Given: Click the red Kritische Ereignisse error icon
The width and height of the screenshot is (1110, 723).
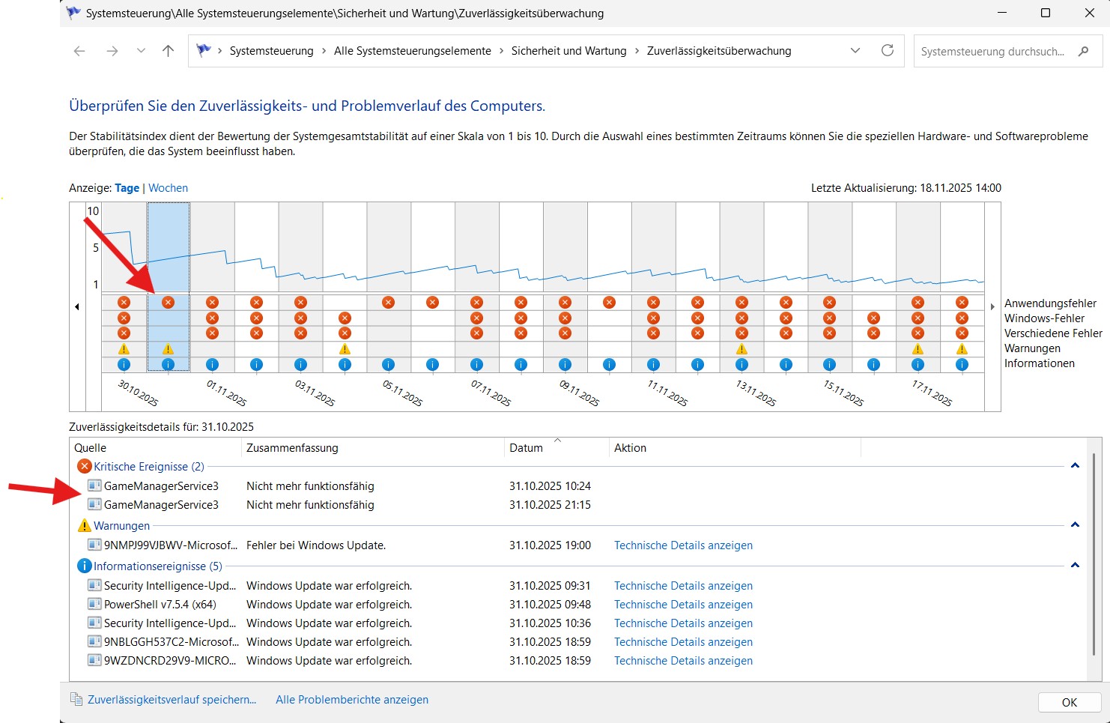Looking at the screenshot, I should tap(85, 467).
